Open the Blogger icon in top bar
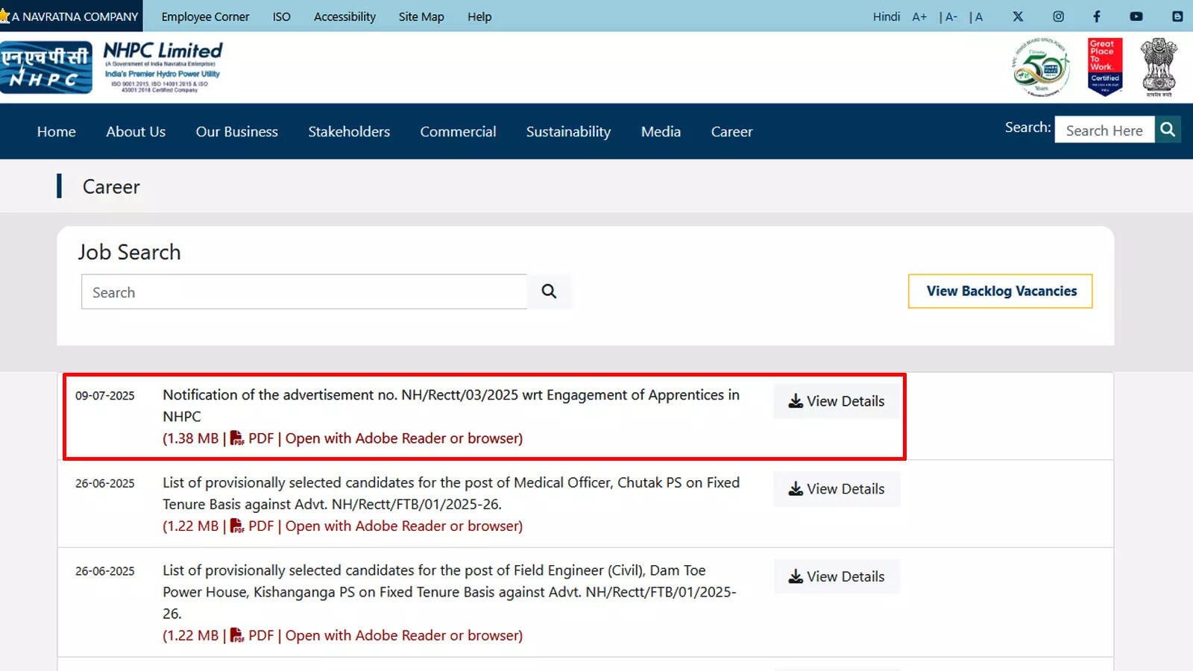This screenshot has width=1193, height=671. [x=1177, y=16]
